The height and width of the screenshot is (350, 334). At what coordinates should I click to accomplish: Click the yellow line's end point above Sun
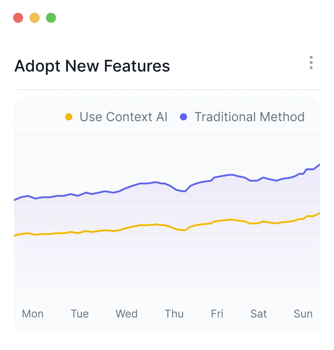pos(319,213)
